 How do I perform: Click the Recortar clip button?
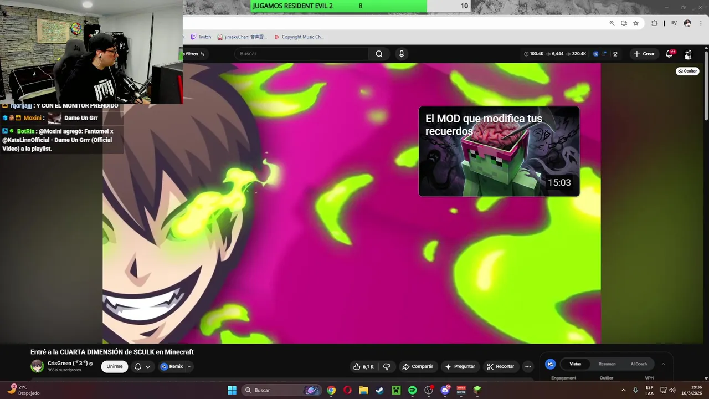point(501,366)
